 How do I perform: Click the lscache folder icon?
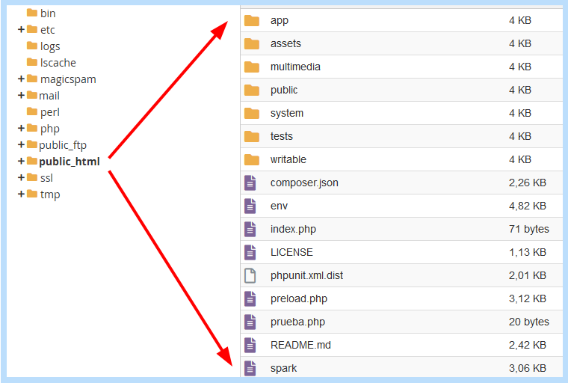click(32, 62)
